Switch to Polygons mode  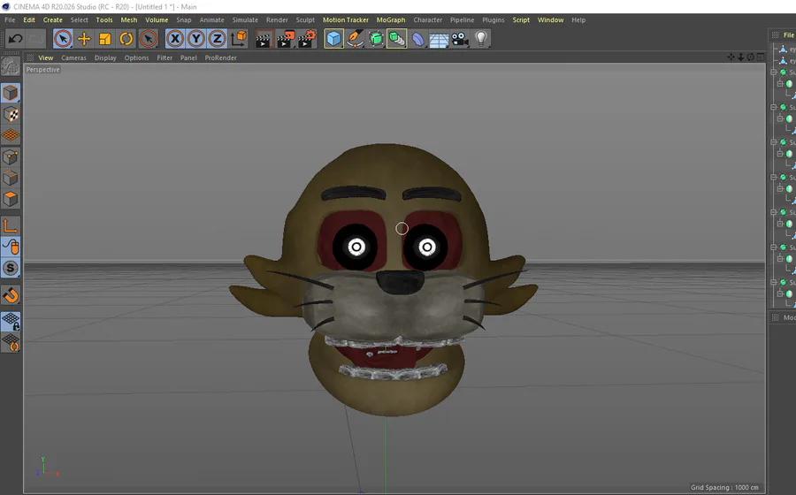pyautogui.click(x=10, y=199)
